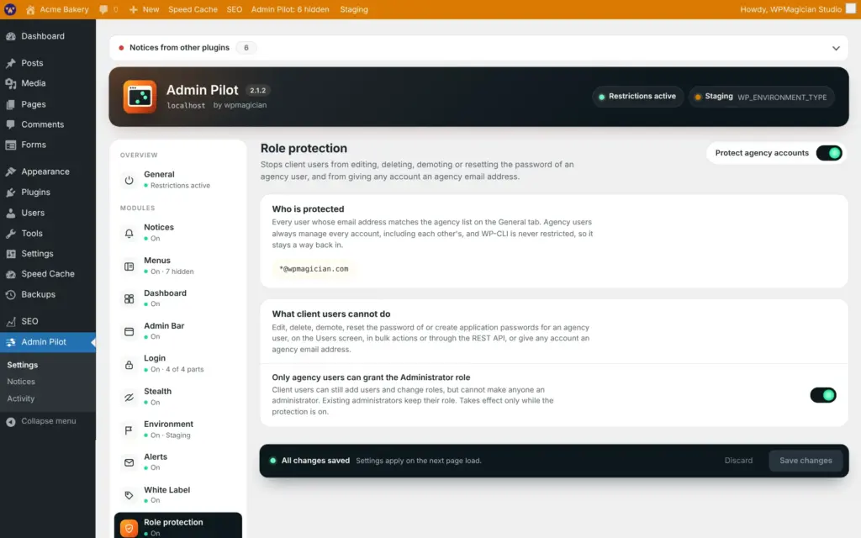The height and width of the screenshot is (538, 861).
Task: Click Staging WP_ENVIRONMENT_TYPE pill
Action: (761, 97)
